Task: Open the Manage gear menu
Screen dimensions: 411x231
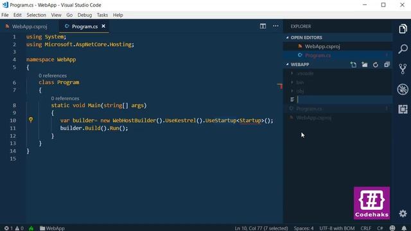Action: (403, 214)
